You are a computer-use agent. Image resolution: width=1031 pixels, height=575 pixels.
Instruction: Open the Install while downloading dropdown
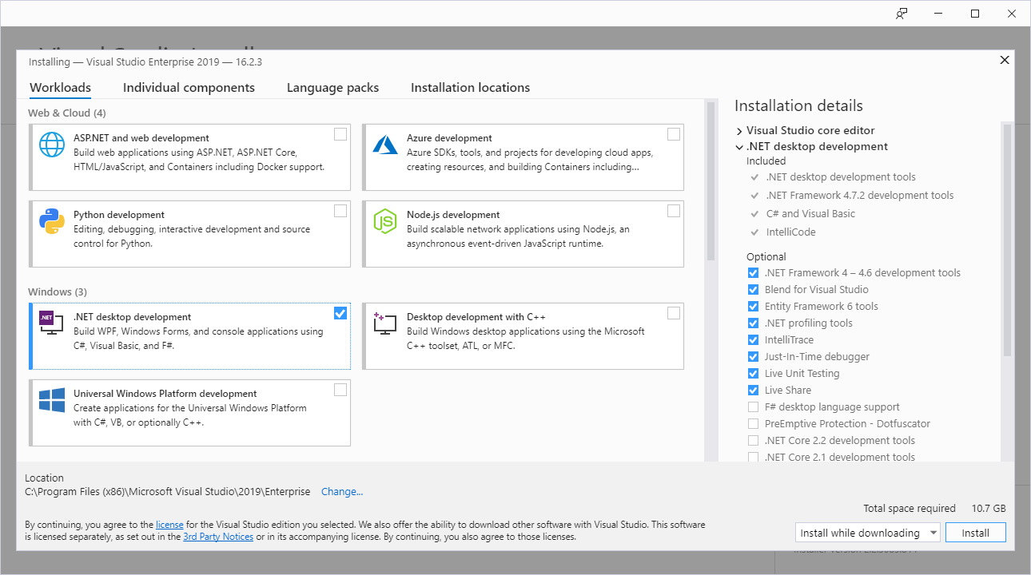[868, 533]
